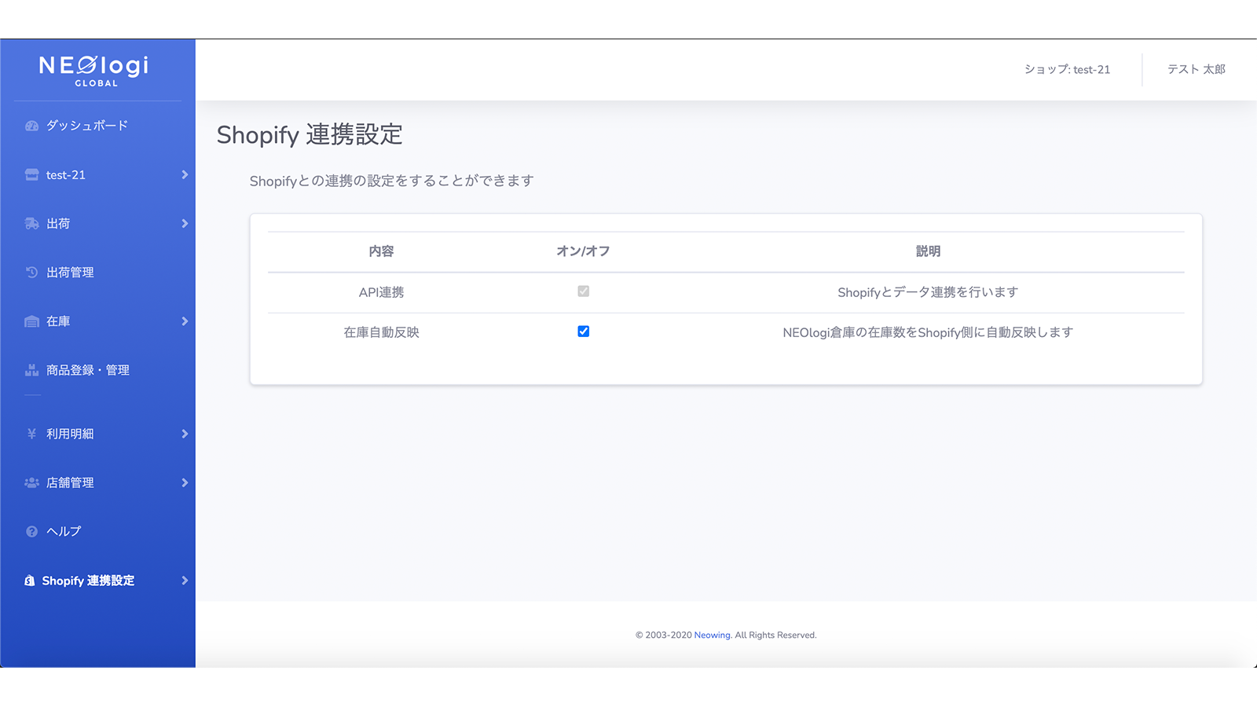The height and width of the screenshot is (707, 1257).
Task: Click the question mark help icon
Action: [x=31, y=531]
